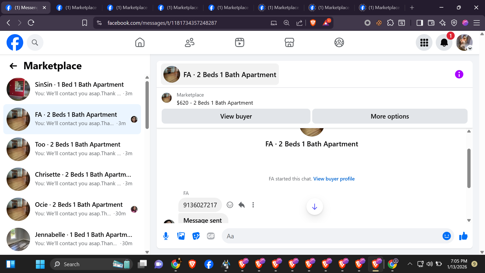Screen dimensions: 485x273
Task: Attach a photo using the image icon
Action: [181, 236]
